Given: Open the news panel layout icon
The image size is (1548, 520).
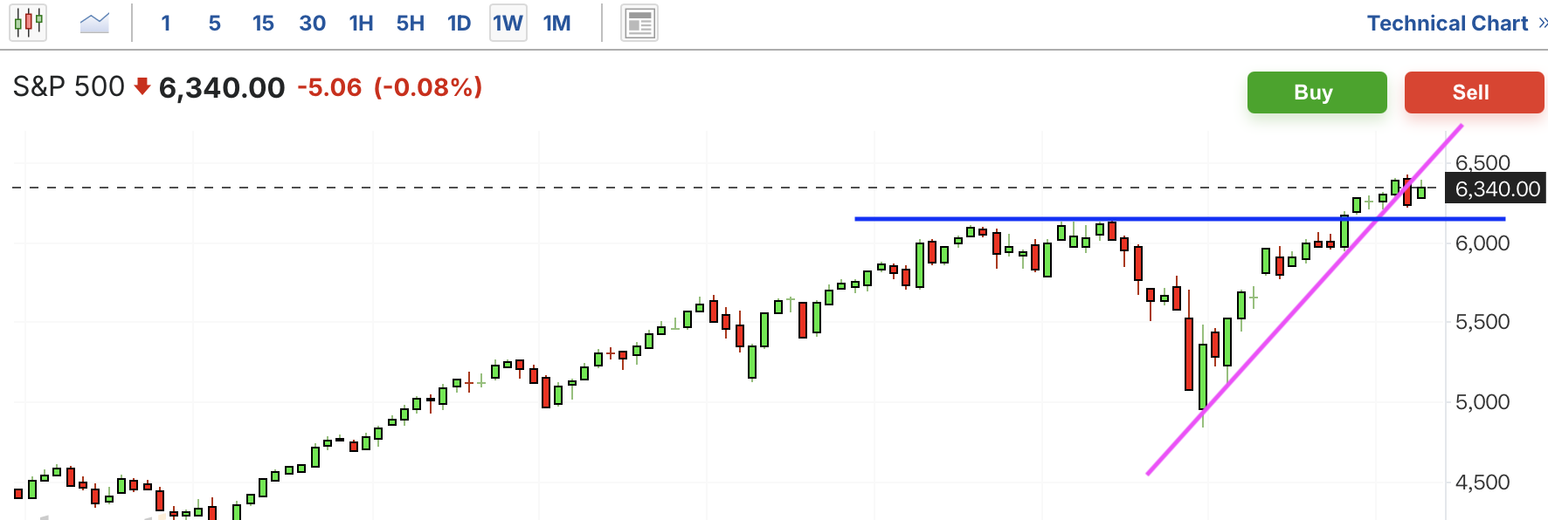Looking at the screenshot, I should [x=639, y=24].
